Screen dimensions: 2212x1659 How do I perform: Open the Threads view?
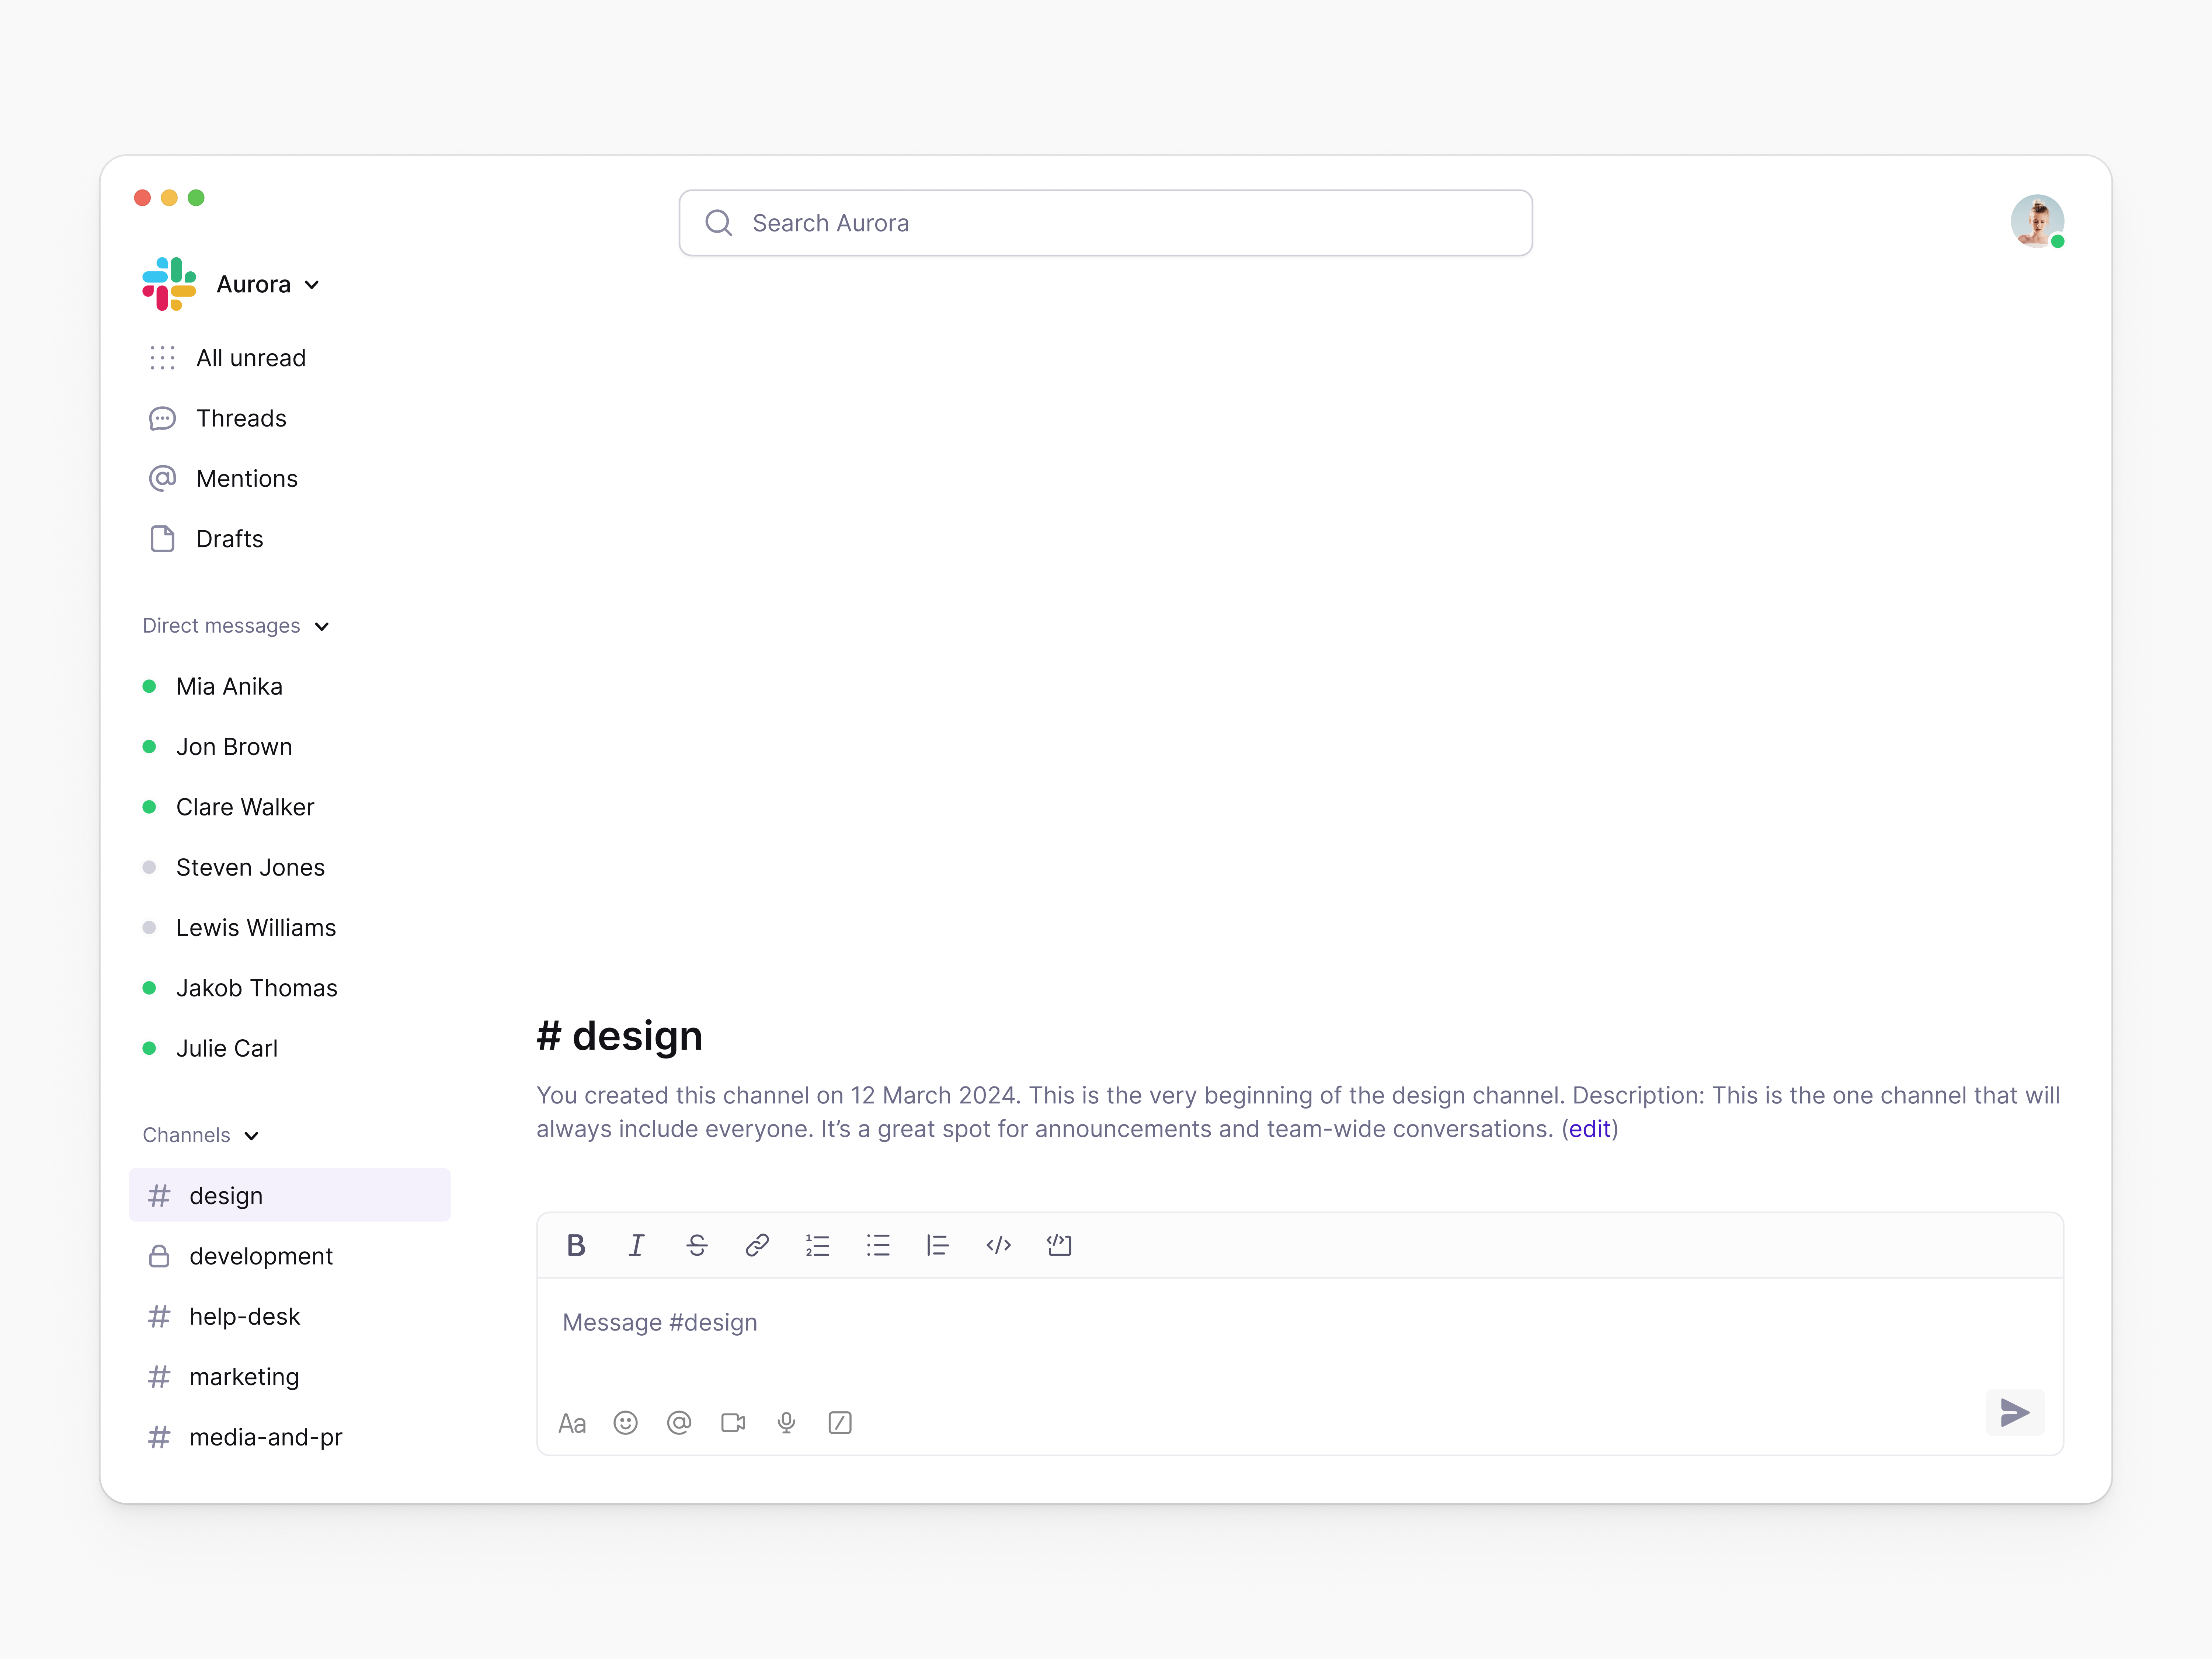[x=241, y=418]
